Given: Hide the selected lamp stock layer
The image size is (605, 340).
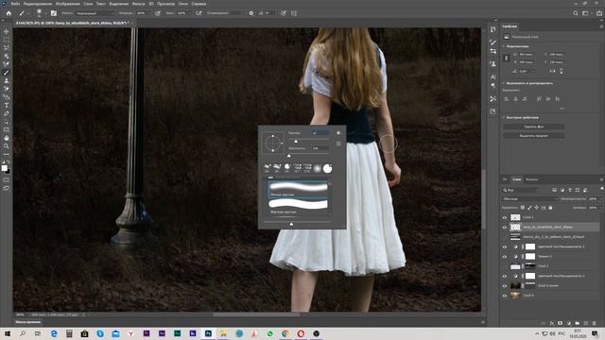Looking at the screenshot, I should pyautogui.click(x=504, y=227).
